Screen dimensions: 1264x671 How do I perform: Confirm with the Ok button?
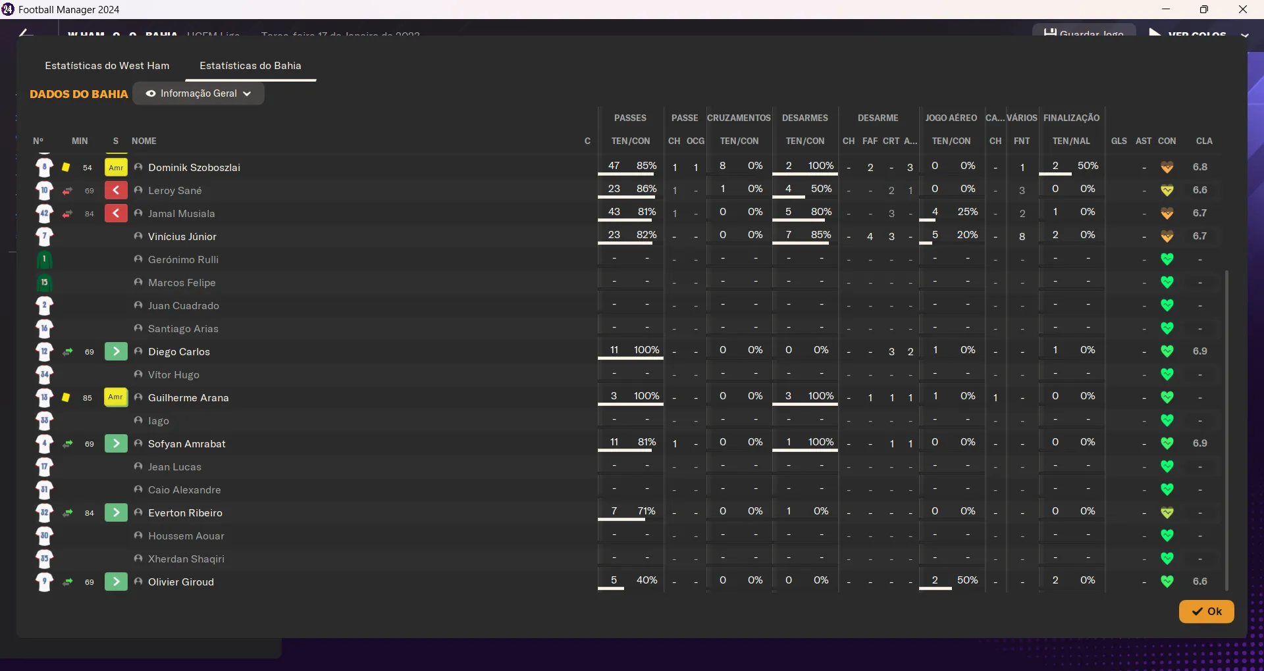coord(1206,611)
